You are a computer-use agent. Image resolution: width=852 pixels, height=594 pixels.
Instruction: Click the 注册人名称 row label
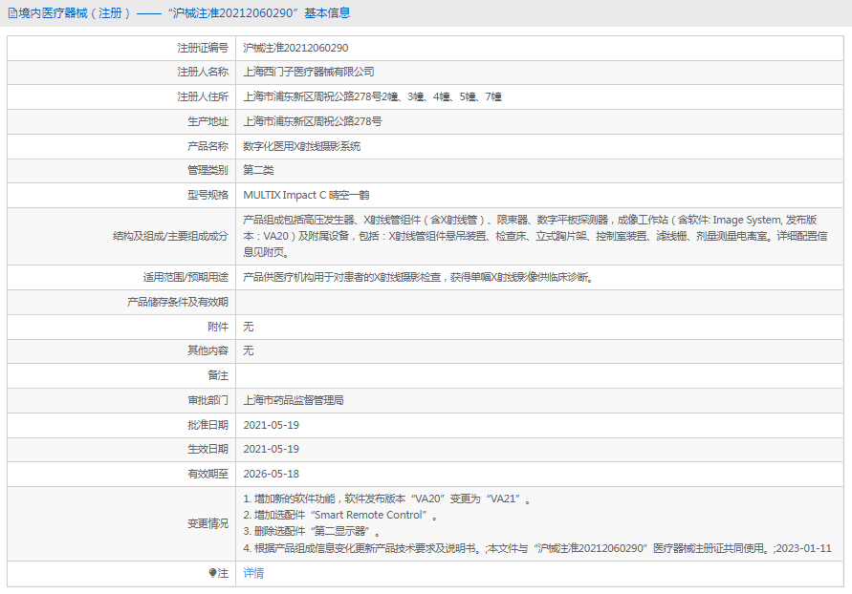(x=203, y=72)
